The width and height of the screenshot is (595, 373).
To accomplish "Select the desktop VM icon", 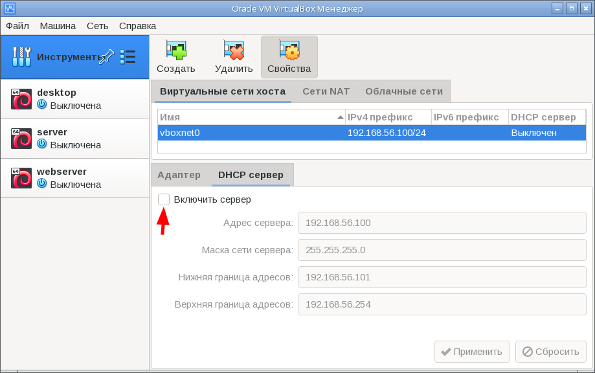I will coord(21,99).
